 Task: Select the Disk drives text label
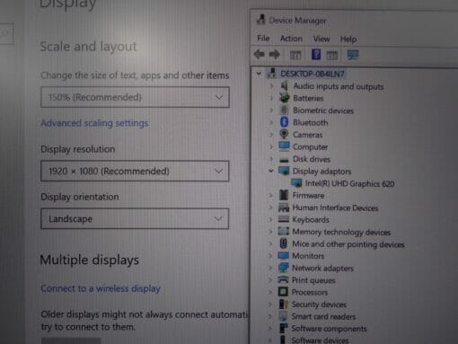(312, 159)
